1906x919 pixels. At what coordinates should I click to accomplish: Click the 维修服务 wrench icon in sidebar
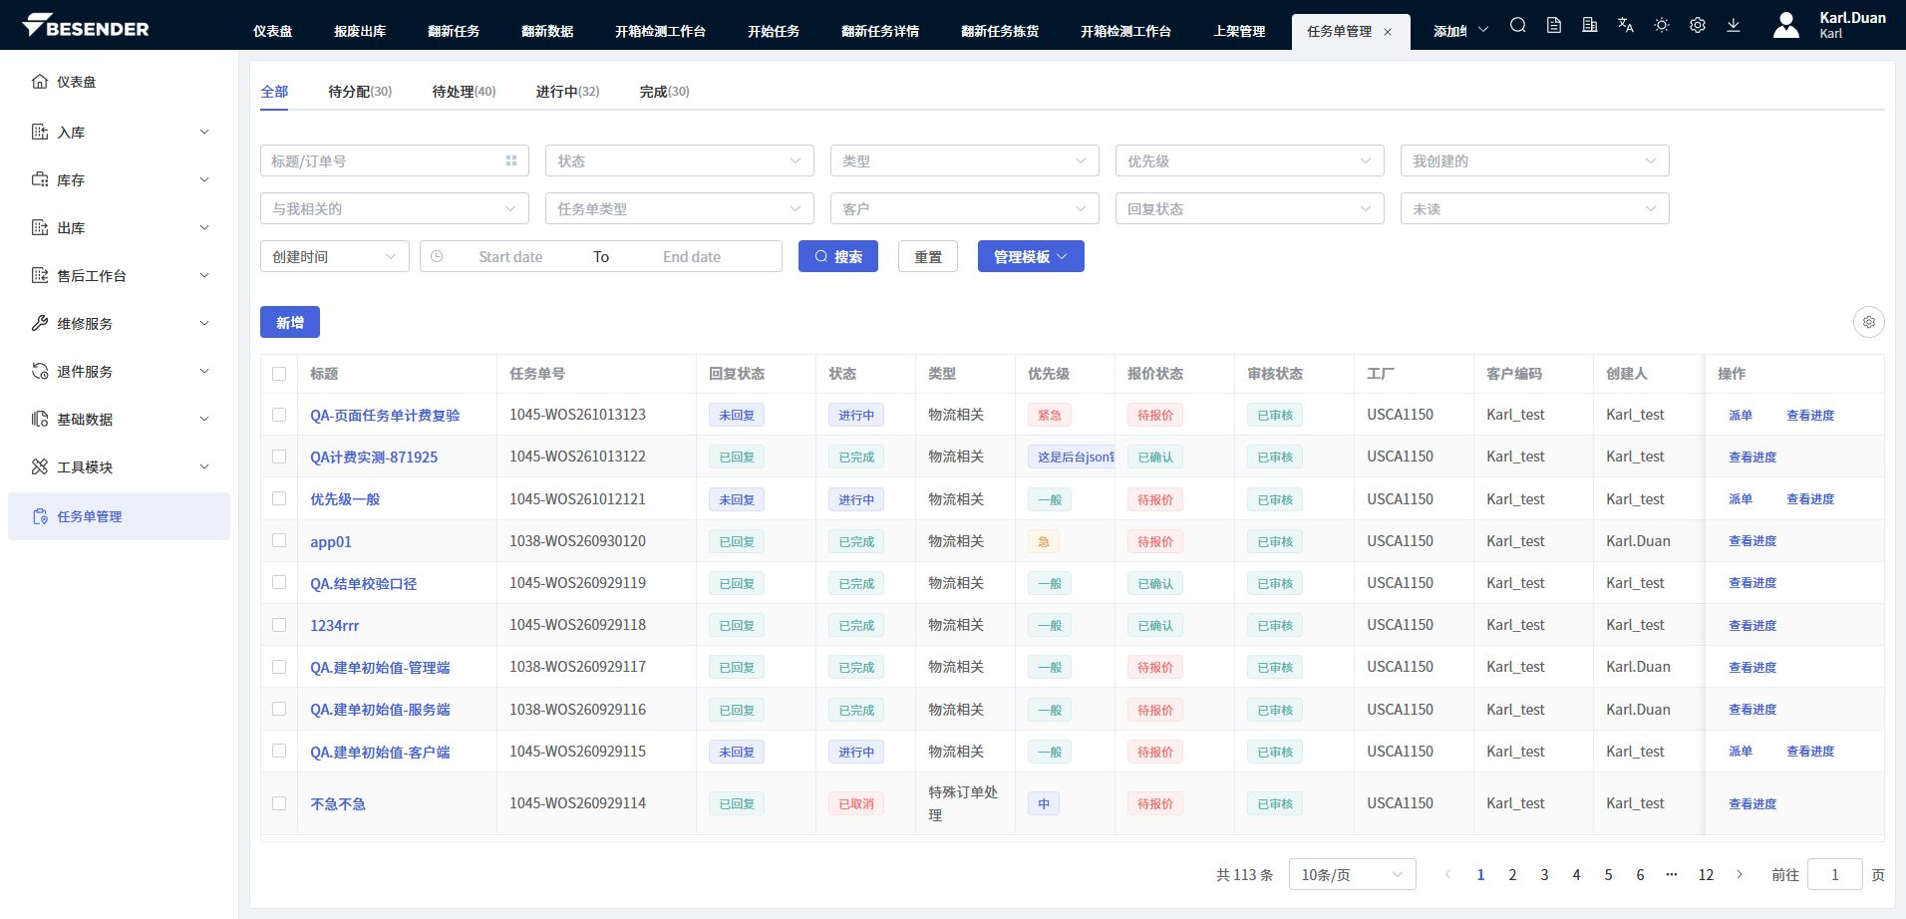tap(40, 323)
